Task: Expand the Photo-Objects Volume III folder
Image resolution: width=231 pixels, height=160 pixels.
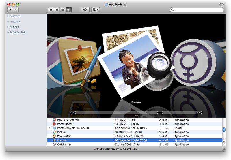Action: click(50, 128)
